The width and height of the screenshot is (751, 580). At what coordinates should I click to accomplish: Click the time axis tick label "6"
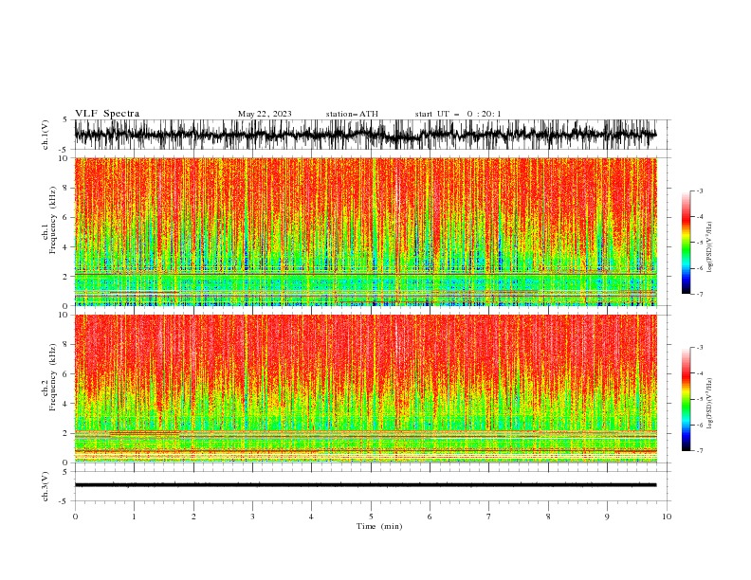(x=430, y=517)
